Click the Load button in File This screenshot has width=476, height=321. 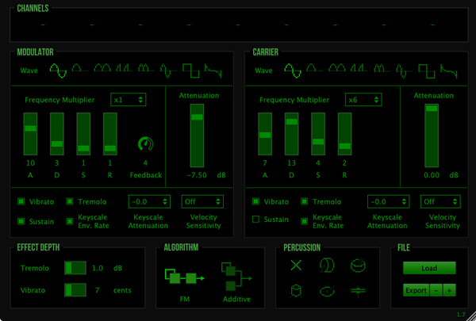click(429, 268)
